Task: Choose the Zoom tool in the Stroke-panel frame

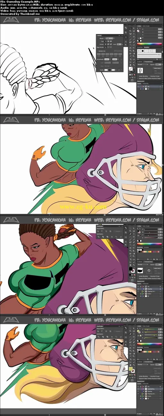Action: [x=134, y=65]
